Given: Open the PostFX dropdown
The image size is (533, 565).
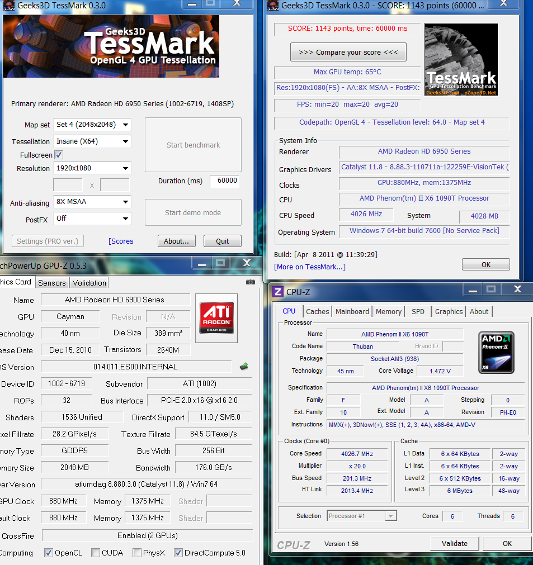Looking at the screenshot, I should 92,219.
